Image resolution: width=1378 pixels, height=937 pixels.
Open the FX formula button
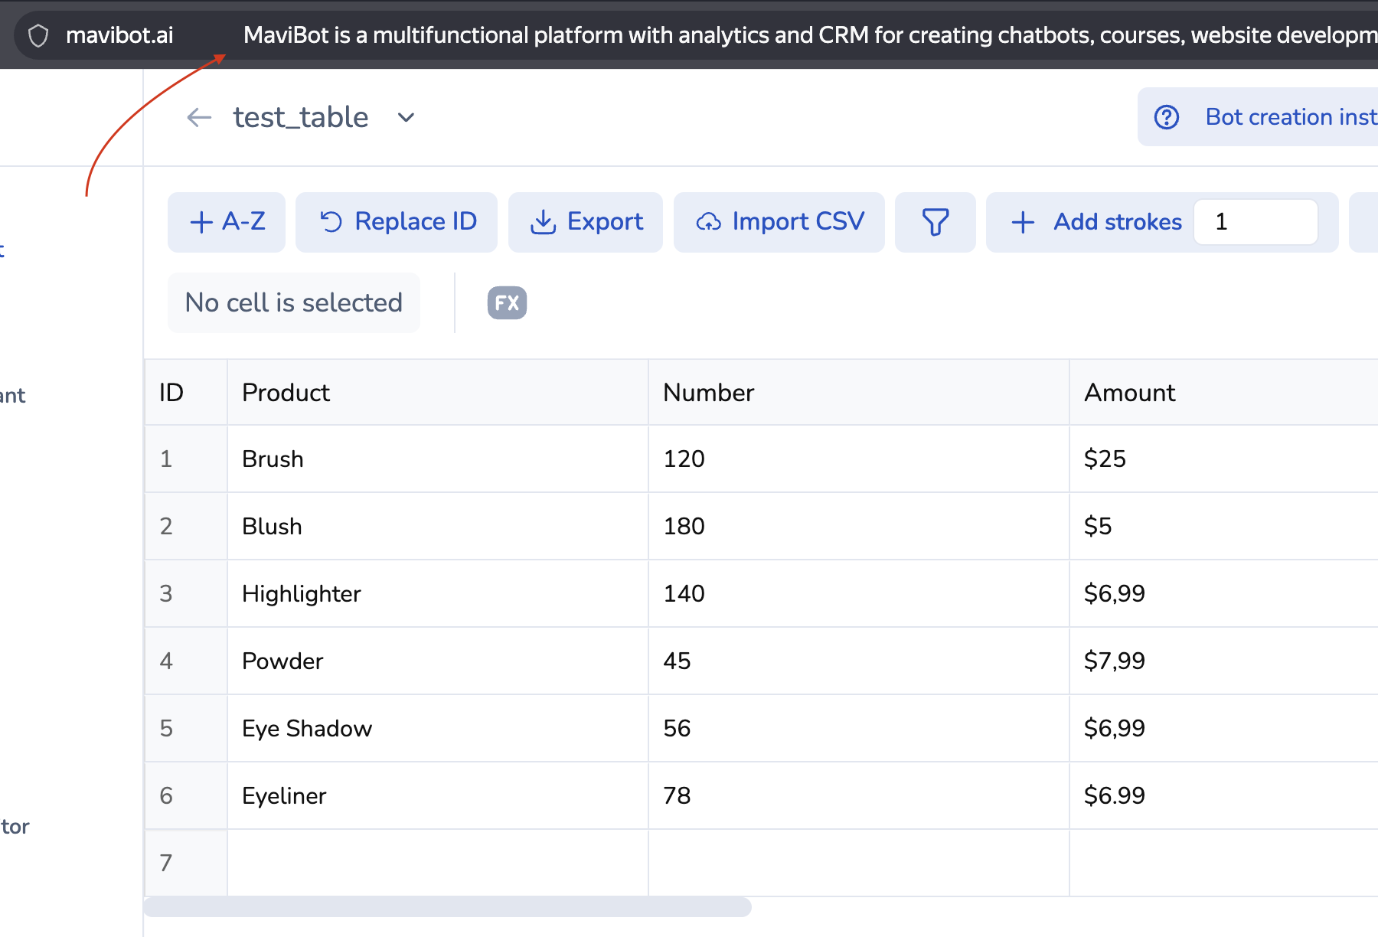pyautogui.click(x=507, y=302)
